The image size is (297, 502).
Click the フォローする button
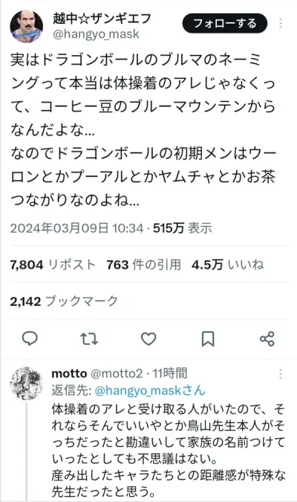pos(225,23)
